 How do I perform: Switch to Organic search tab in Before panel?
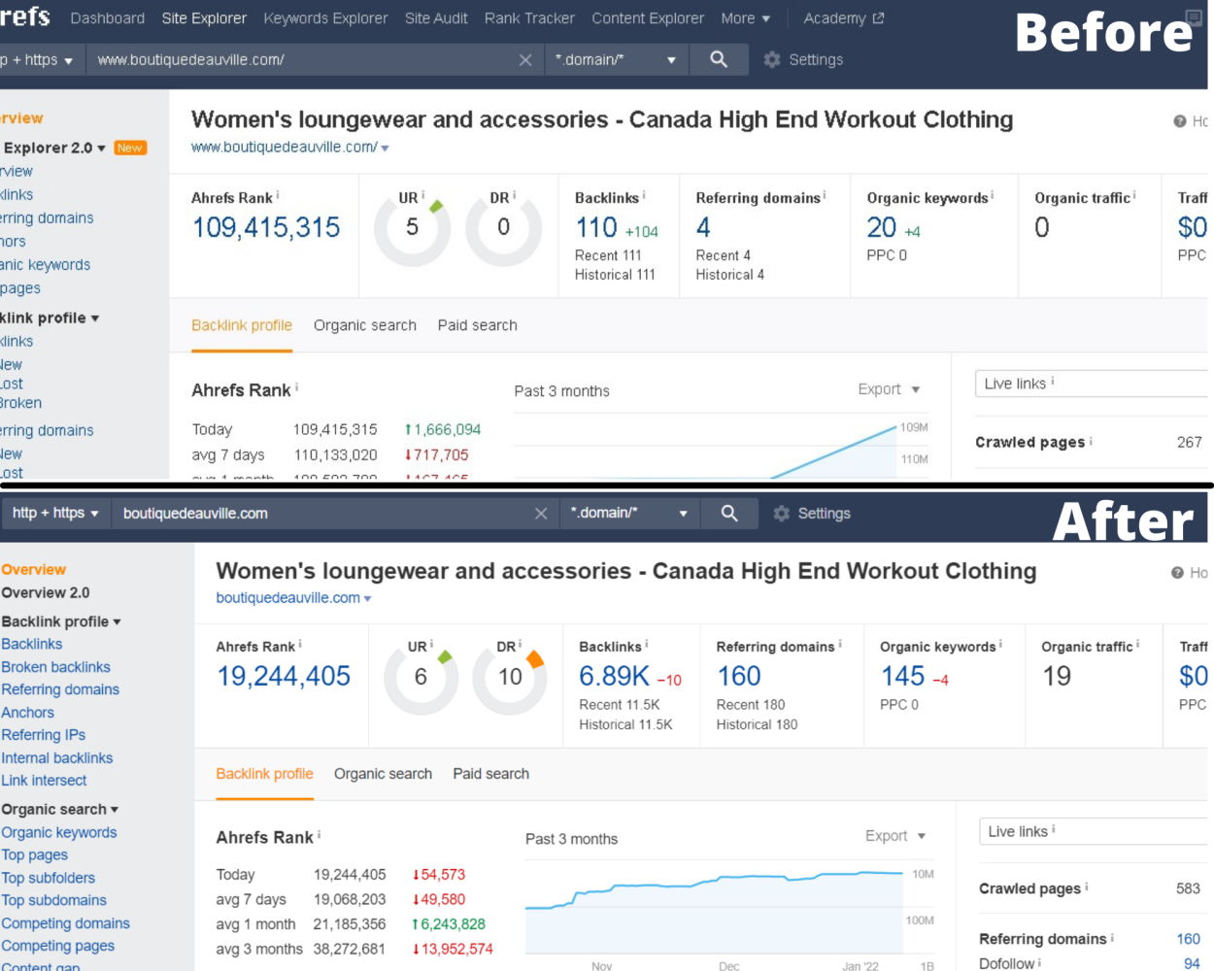(365, 325)
